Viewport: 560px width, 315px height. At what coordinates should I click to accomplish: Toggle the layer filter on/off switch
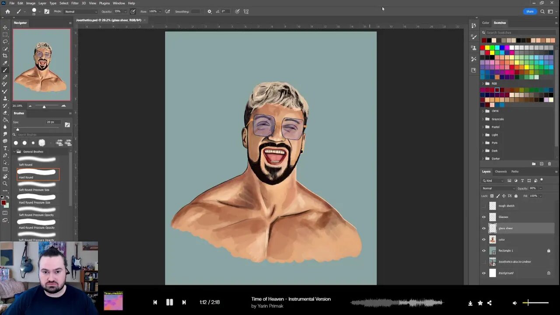point(542,180)
